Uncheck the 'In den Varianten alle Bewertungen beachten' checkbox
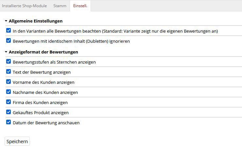Screen dimensions: 242x151 9,31
